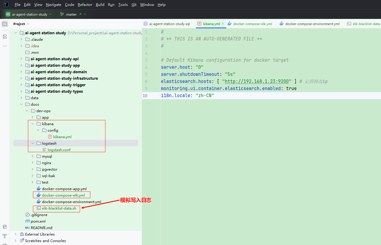Switch to ai-agent-station-study.sql tab
This screenshot has width=381, height=245.
(x=169, y=24)
